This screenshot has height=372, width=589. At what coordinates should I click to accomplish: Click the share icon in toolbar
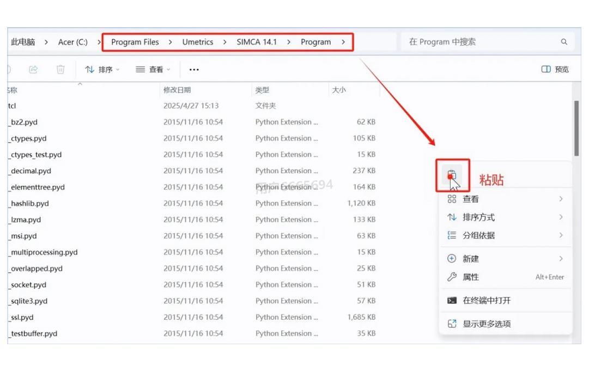click(x=33, y=69)
